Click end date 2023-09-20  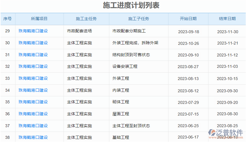point(227,102)
